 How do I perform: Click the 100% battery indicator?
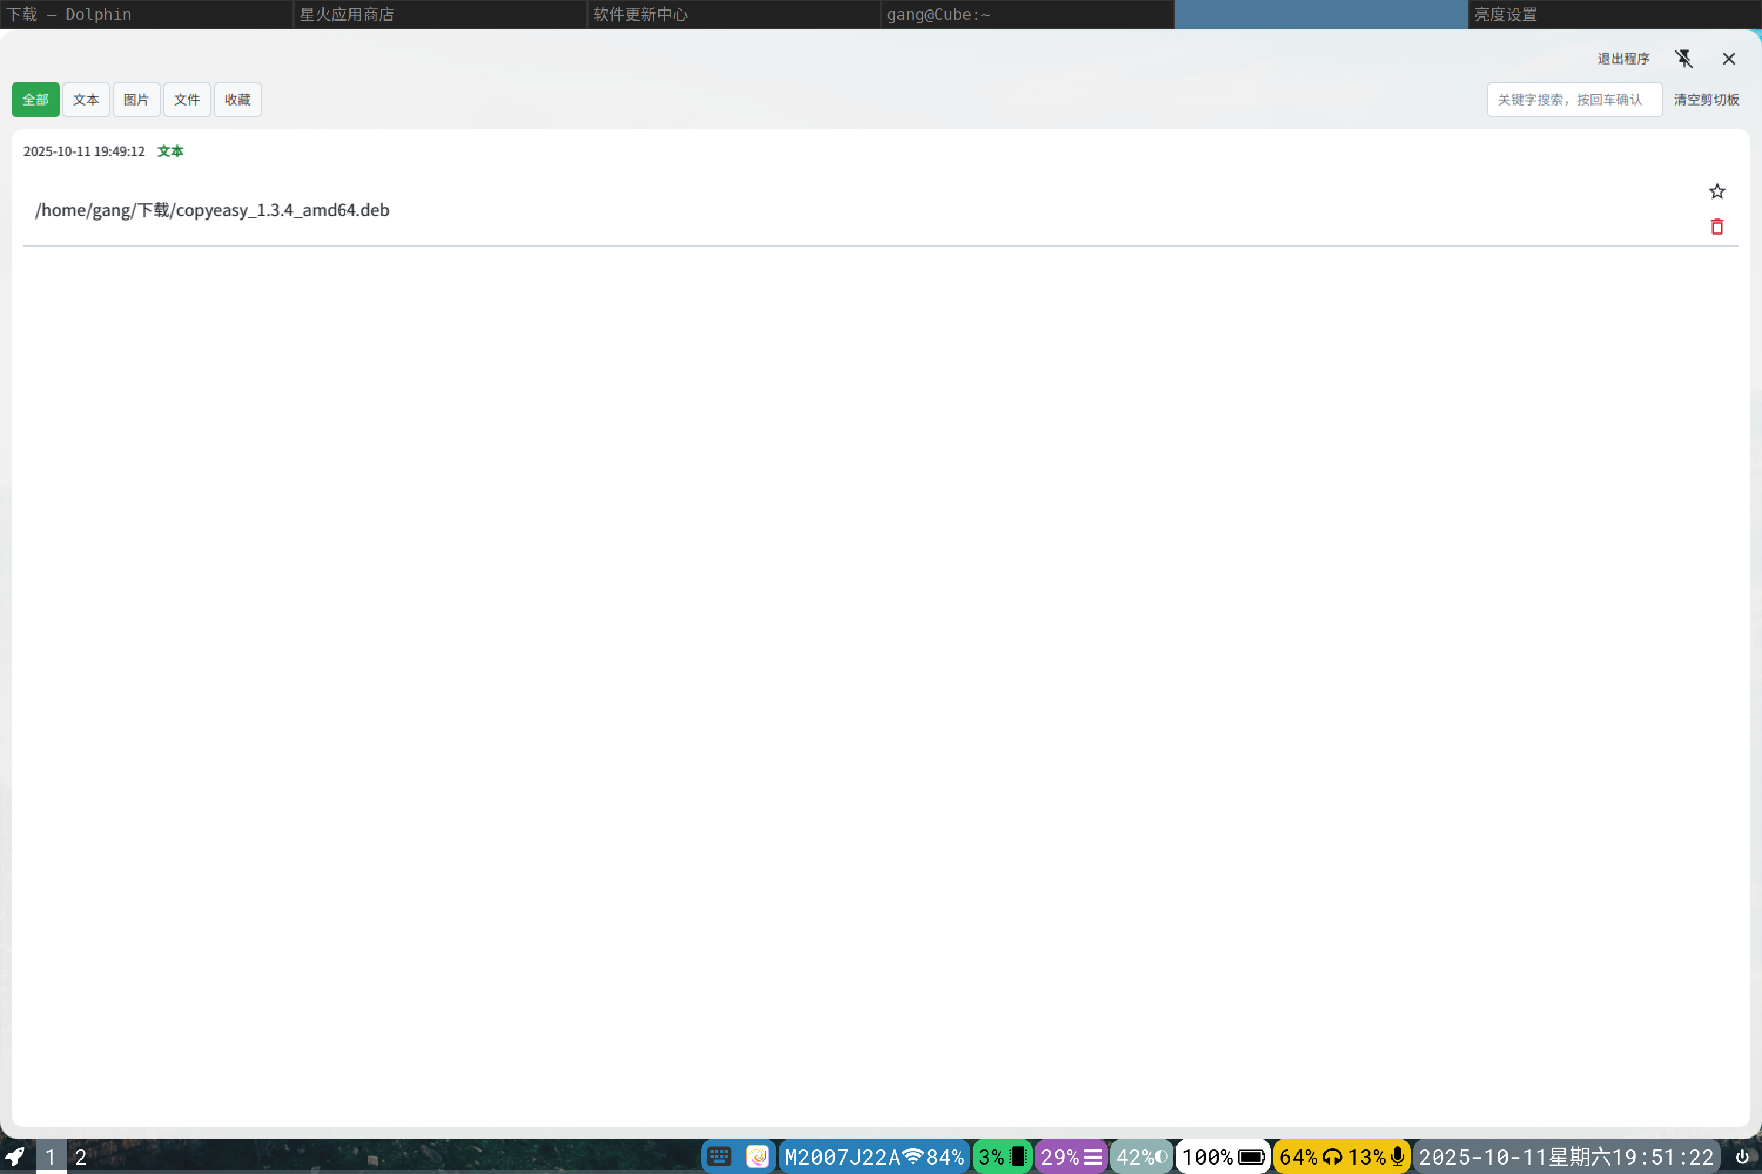click(1223, 1157)
